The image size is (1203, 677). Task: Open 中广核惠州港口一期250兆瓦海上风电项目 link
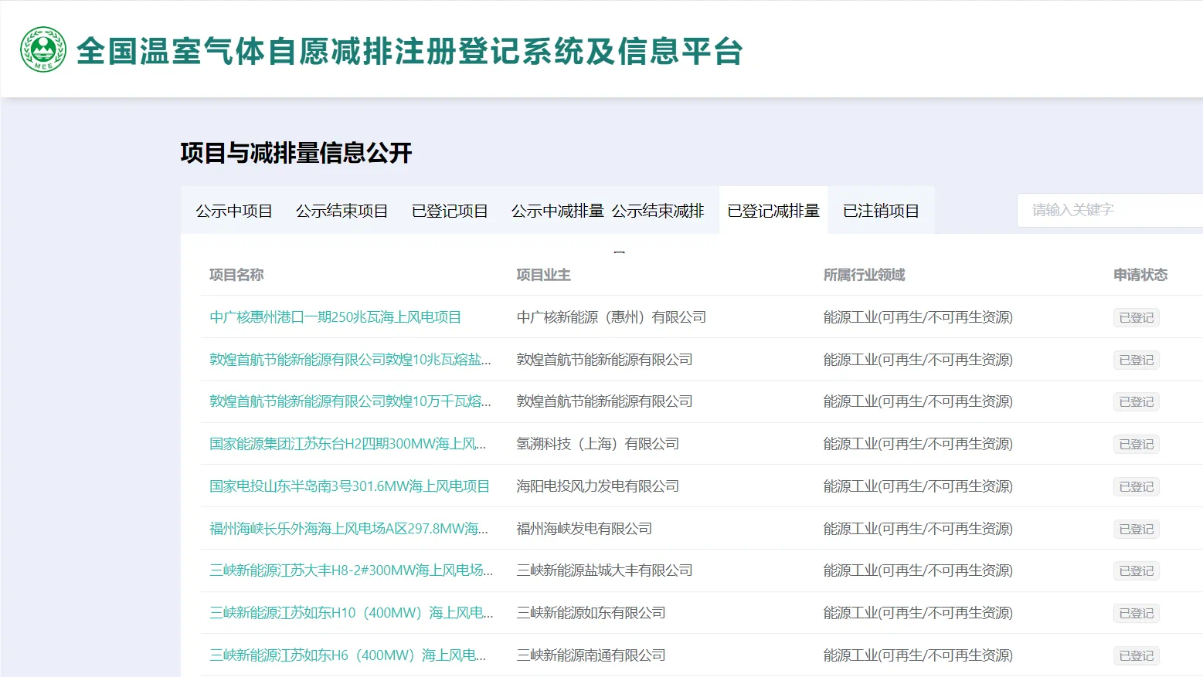[x=335, y=317]
